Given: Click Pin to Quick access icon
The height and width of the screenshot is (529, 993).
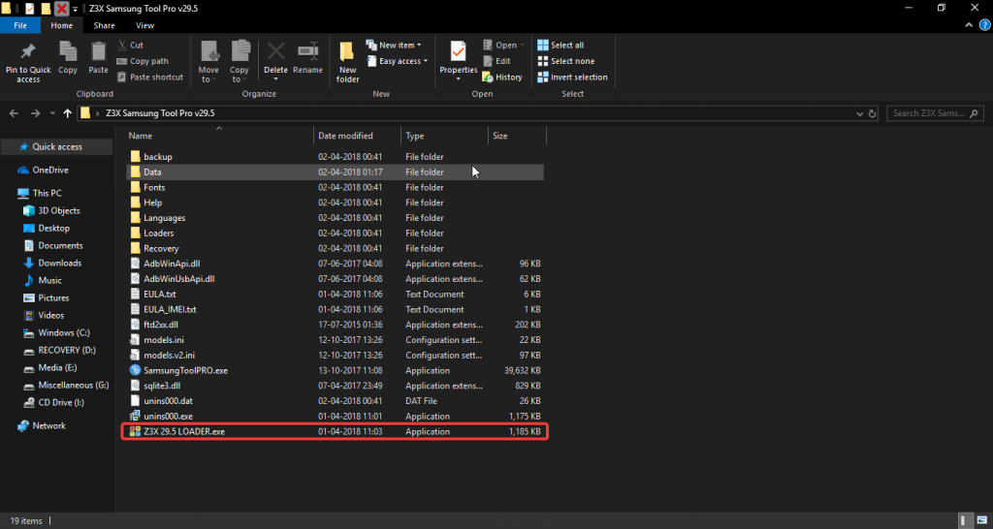Looking at the screenshot, I should tap(28, 52).
